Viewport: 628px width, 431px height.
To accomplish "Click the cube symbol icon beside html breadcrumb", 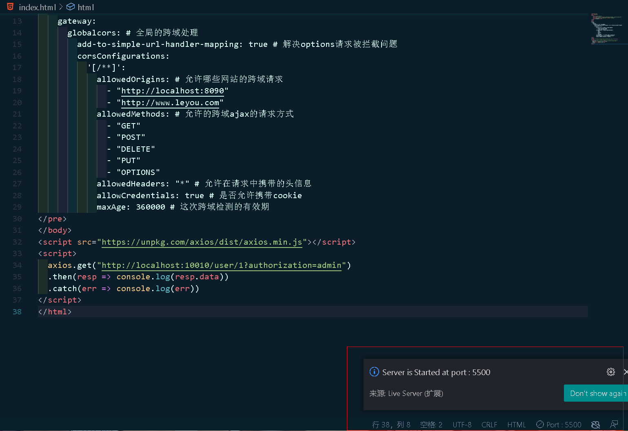I will 71,7.
